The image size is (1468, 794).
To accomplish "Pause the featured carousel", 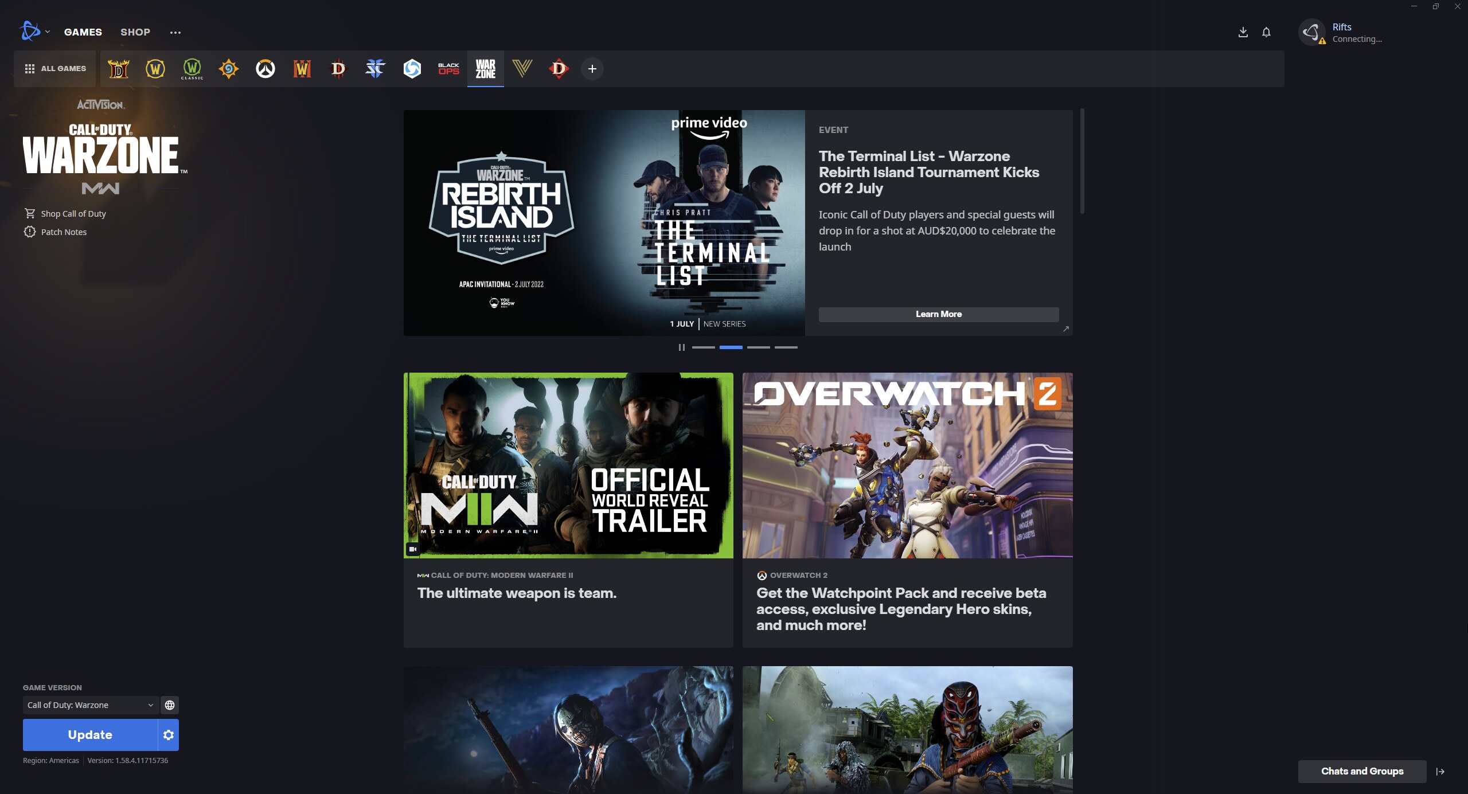I will pos(682,347).
